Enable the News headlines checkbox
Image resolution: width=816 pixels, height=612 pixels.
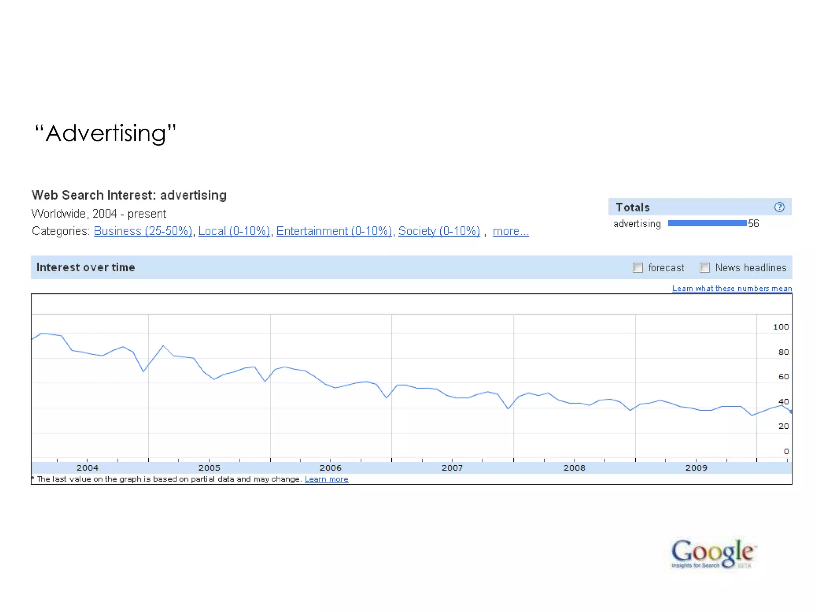[704, 268]
